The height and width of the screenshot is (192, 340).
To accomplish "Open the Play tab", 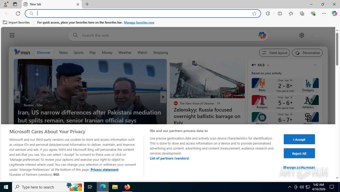I will [x=92, y=52].
